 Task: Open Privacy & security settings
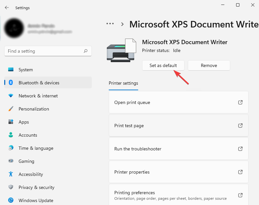click(48, 187)
